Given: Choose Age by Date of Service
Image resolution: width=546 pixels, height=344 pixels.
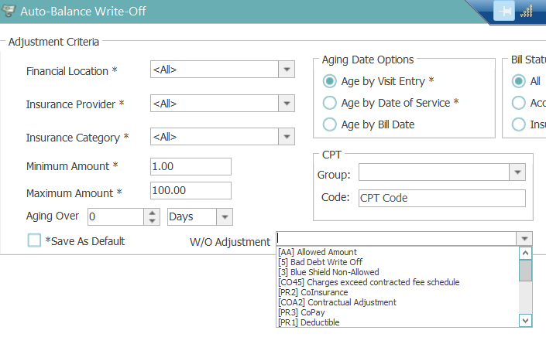Looking at the screenshot, I should (x=330, y=102).
